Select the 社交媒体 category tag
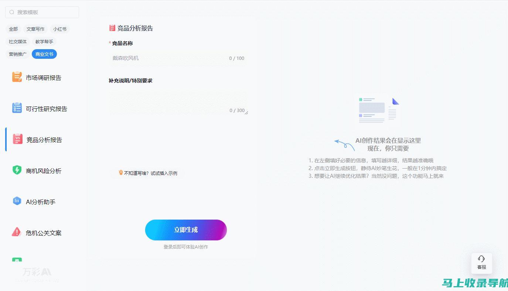 (x=18, y=41)
